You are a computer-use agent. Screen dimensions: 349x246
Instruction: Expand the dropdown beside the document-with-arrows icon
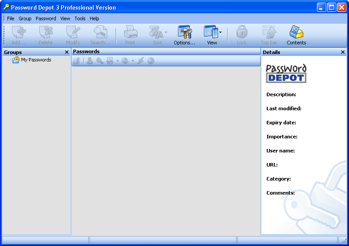coord(117,61)
